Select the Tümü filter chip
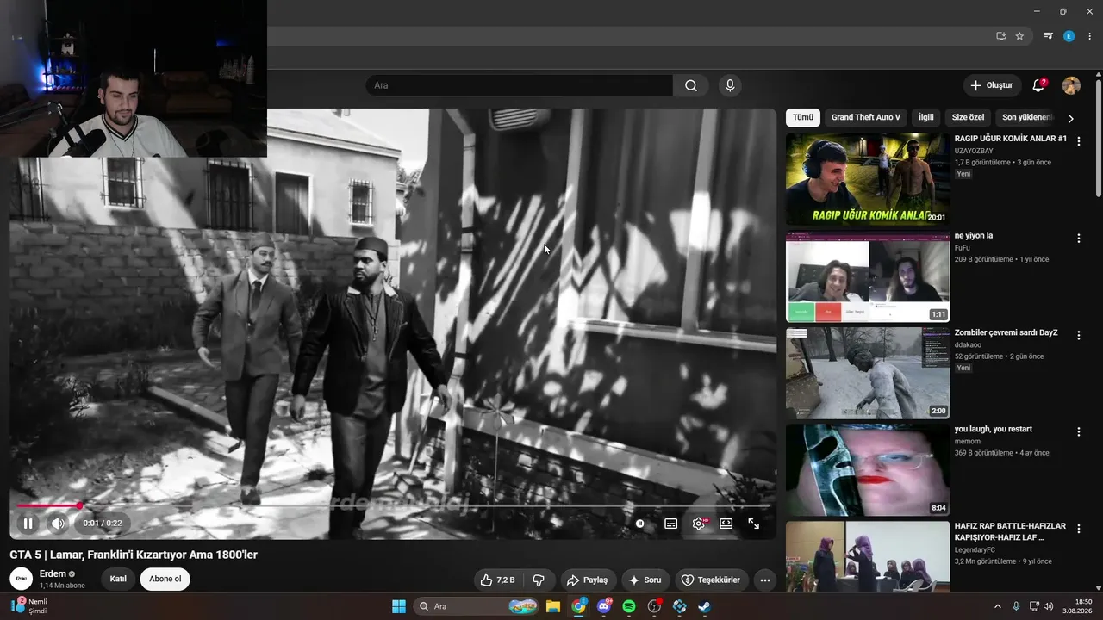Screen dimensions: 1103x620 [803, 117]
